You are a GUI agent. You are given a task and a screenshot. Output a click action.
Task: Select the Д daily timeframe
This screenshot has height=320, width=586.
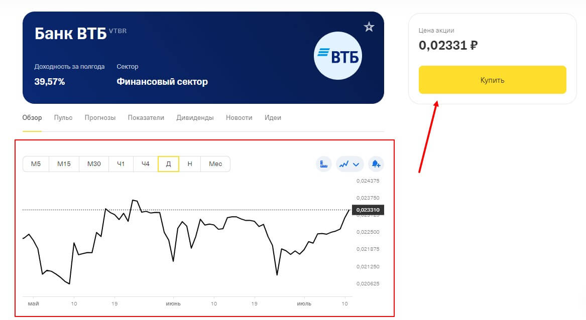click(x=169, y=164)
